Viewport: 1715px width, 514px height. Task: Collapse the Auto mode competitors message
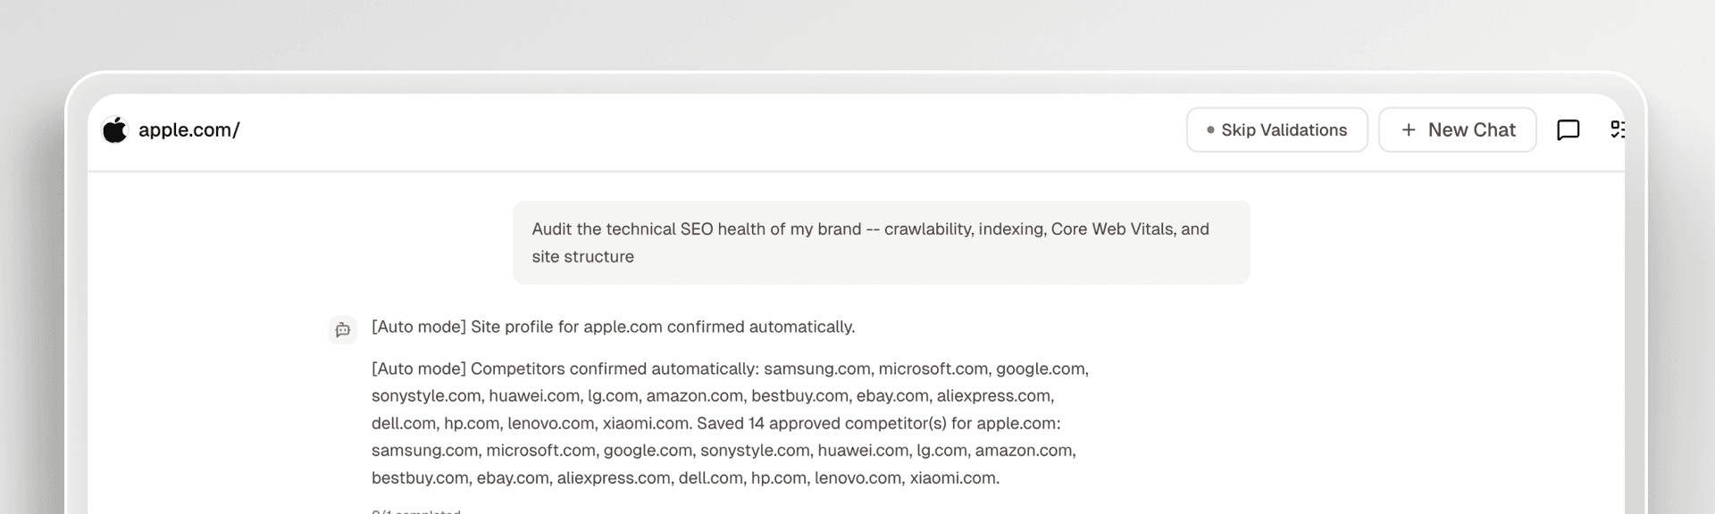pyautogui.click(x=730, y=423)
